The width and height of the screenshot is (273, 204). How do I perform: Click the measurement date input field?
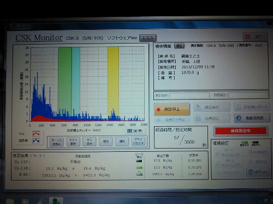(248, 95)
